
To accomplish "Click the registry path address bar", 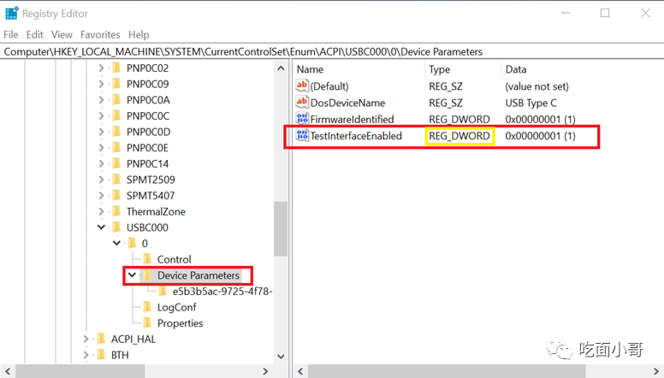I will coord(332,51).
